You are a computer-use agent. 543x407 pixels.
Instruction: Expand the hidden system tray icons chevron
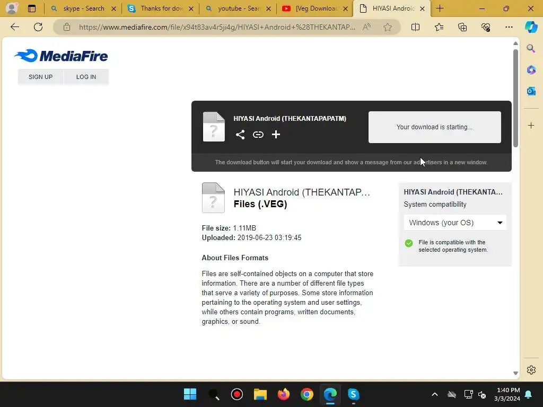(435, 394)
